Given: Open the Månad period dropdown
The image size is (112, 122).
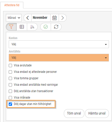Looking at the screenshot, I should [x=14, y=18].
